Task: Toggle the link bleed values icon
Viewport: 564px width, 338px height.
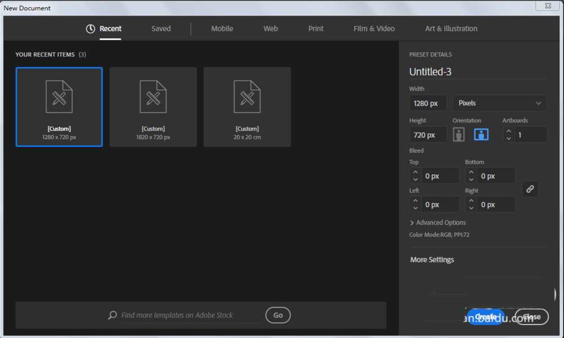Action: tap(530, 189)
